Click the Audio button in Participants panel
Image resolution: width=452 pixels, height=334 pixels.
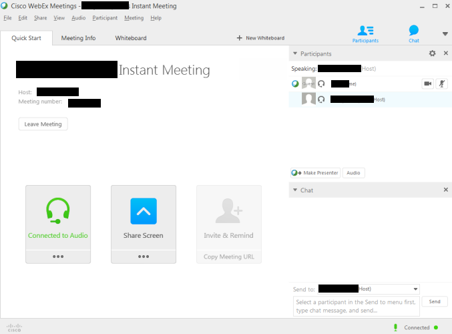(x=353, y=173)
